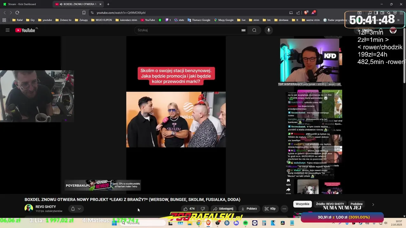Toggle the notification bell for REVO SHOTY

(73, 209)
